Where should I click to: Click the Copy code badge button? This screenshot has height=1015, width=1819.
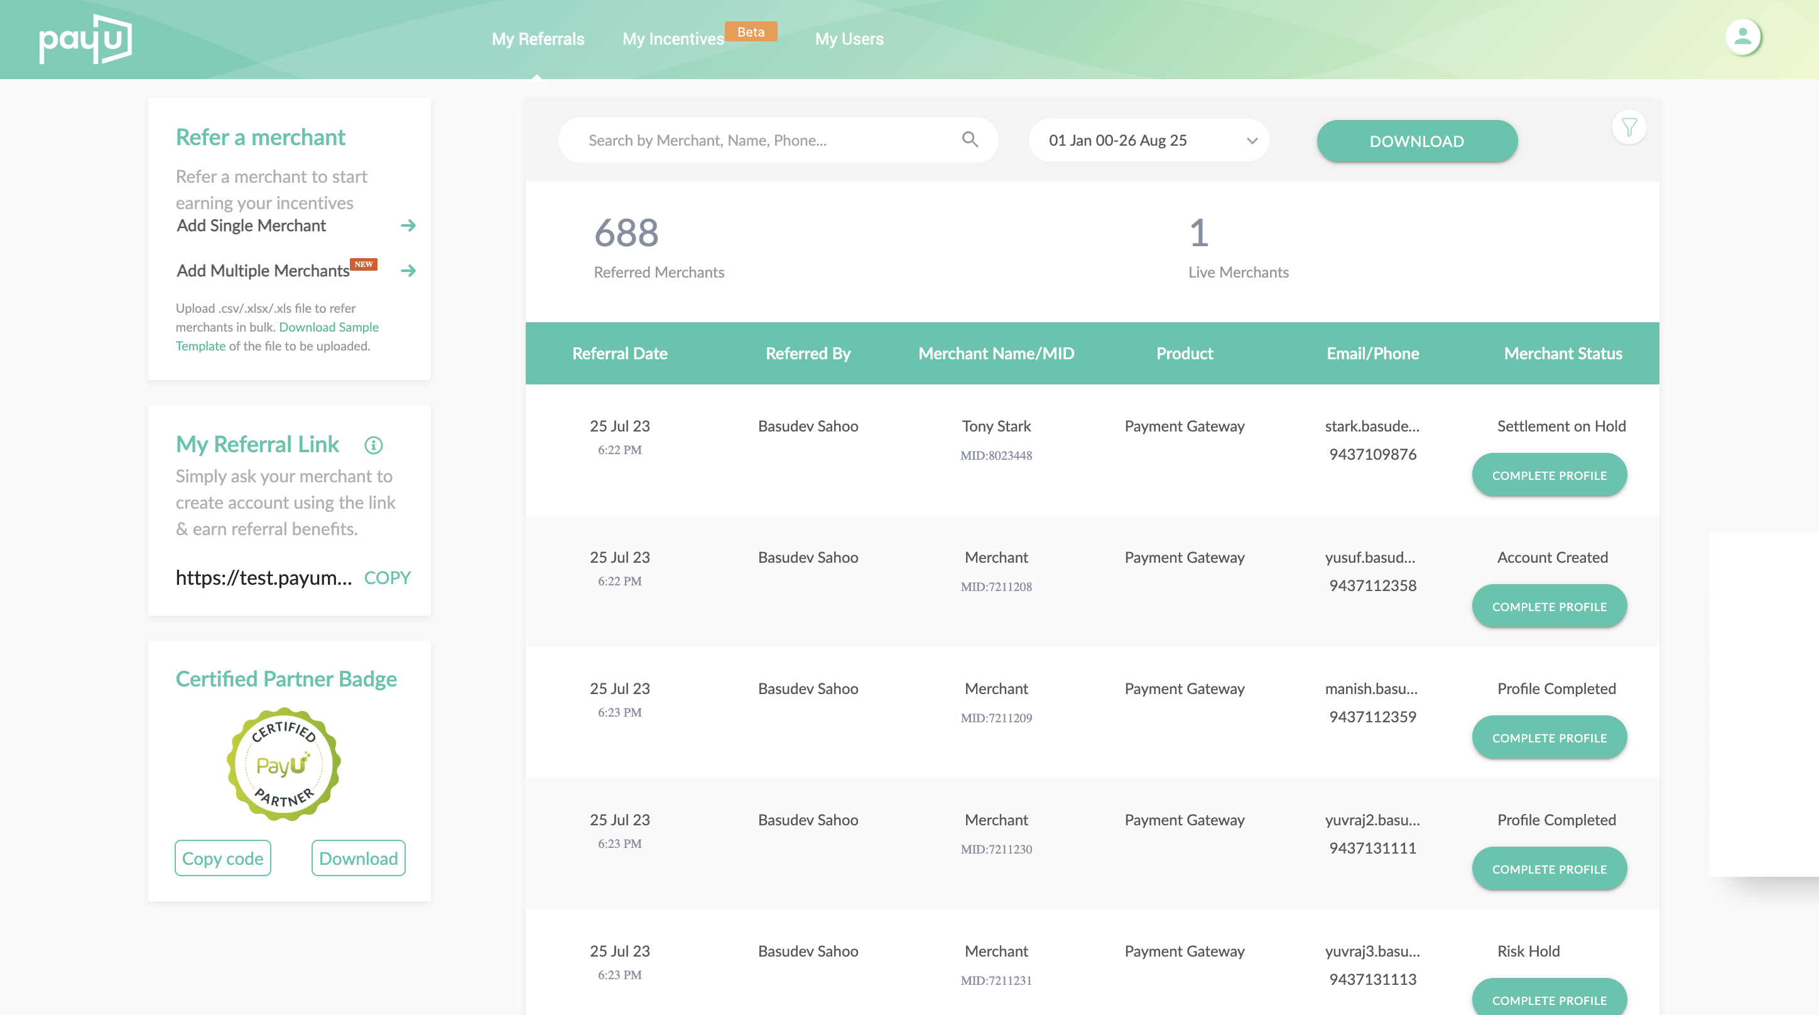[x=222, y=858]
